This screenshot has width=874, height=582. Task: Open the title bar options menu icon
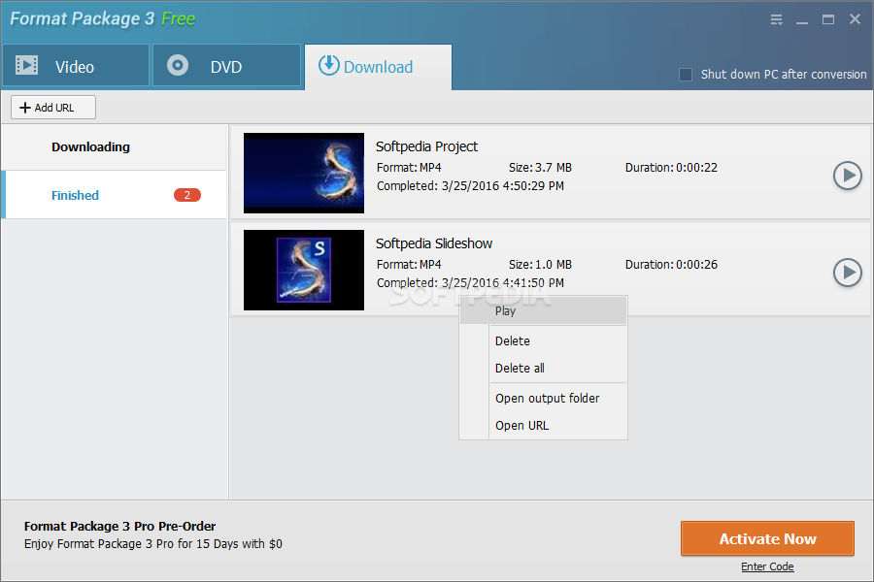[x=777, y=19]
